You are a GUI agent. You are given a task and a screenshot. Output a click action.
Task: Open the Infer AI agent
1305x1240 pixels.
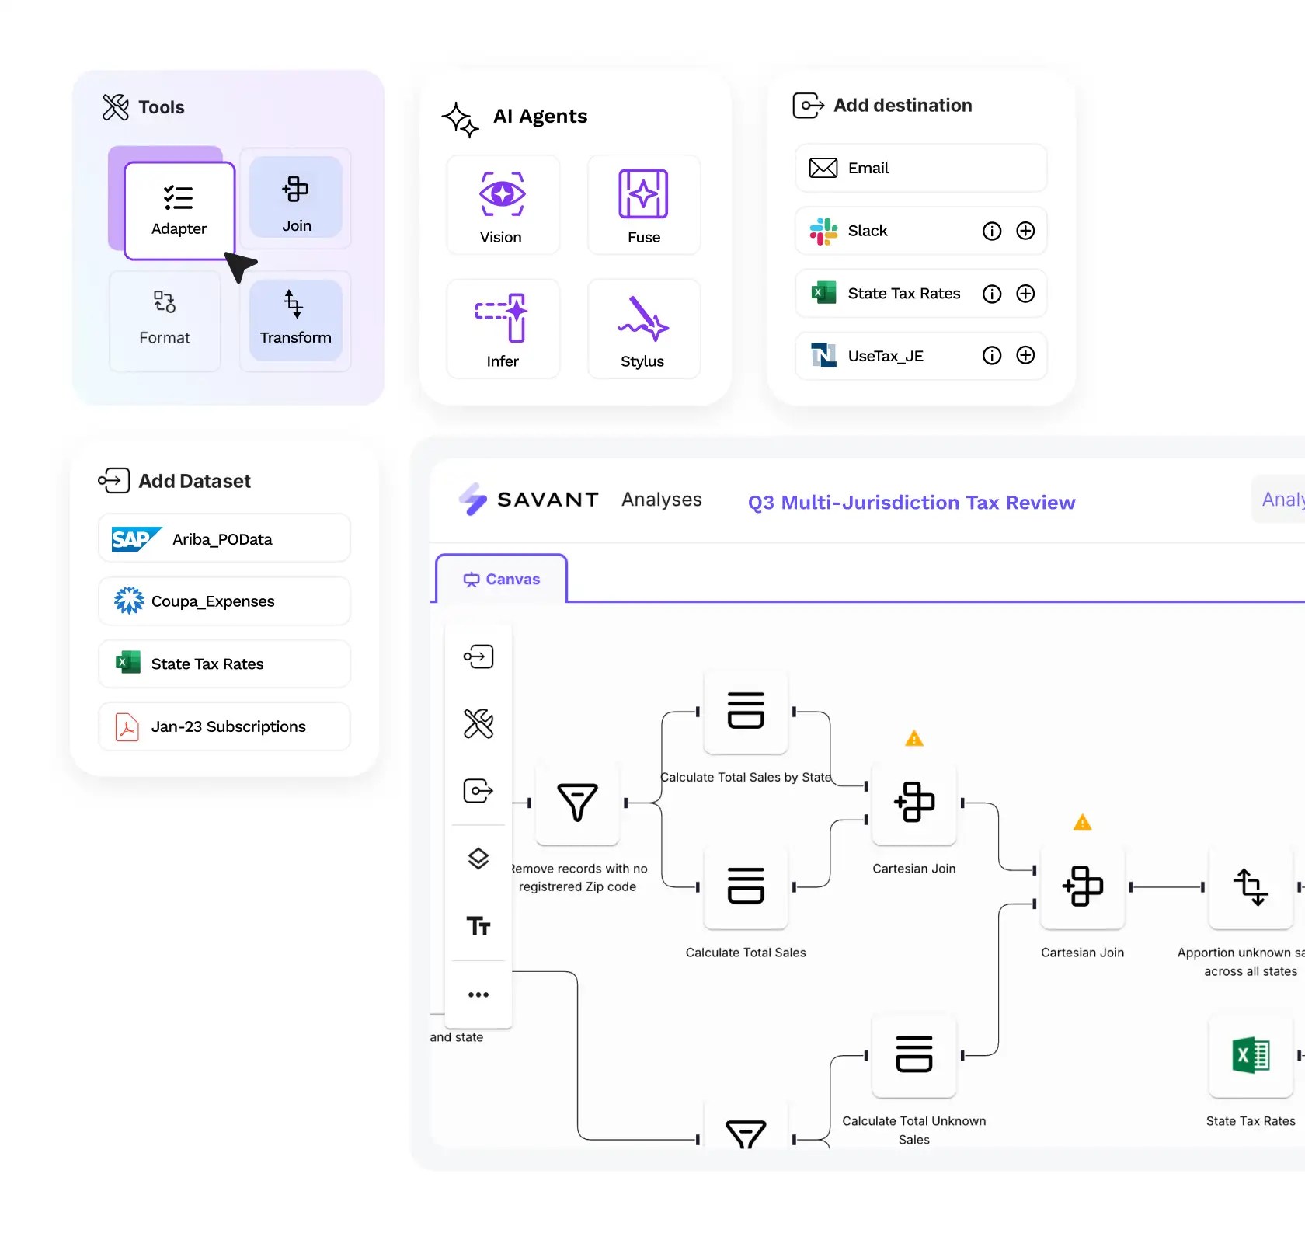tap(502, 328)
